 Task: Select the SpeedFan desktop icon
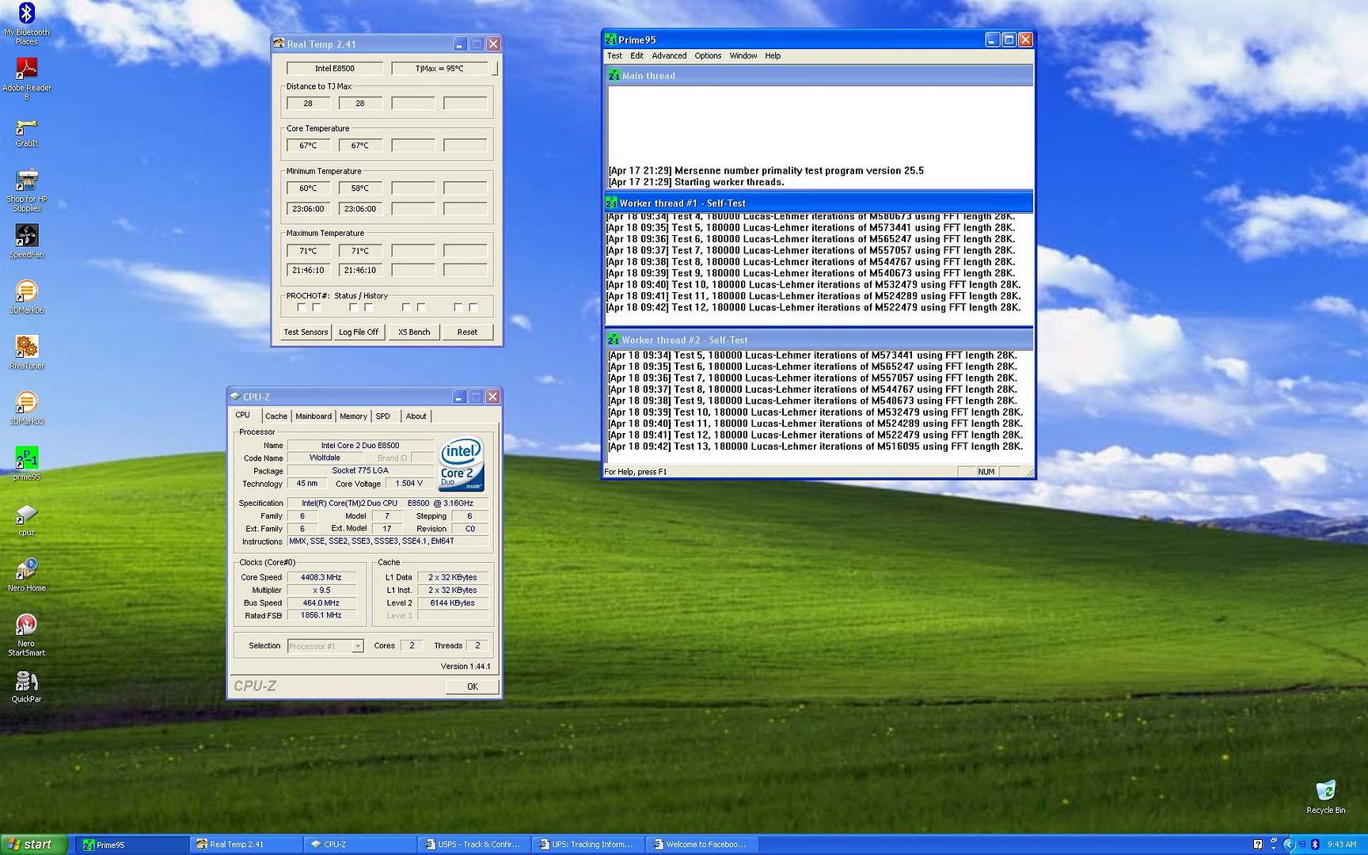click(x=26, y=241)
